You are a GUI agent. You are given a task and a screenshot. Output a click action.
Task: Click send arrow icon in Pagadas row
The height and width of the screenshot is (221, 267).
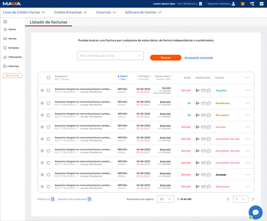198,90
